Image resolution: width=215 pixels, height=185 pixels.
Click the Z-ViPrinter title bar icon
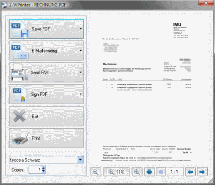4,5
